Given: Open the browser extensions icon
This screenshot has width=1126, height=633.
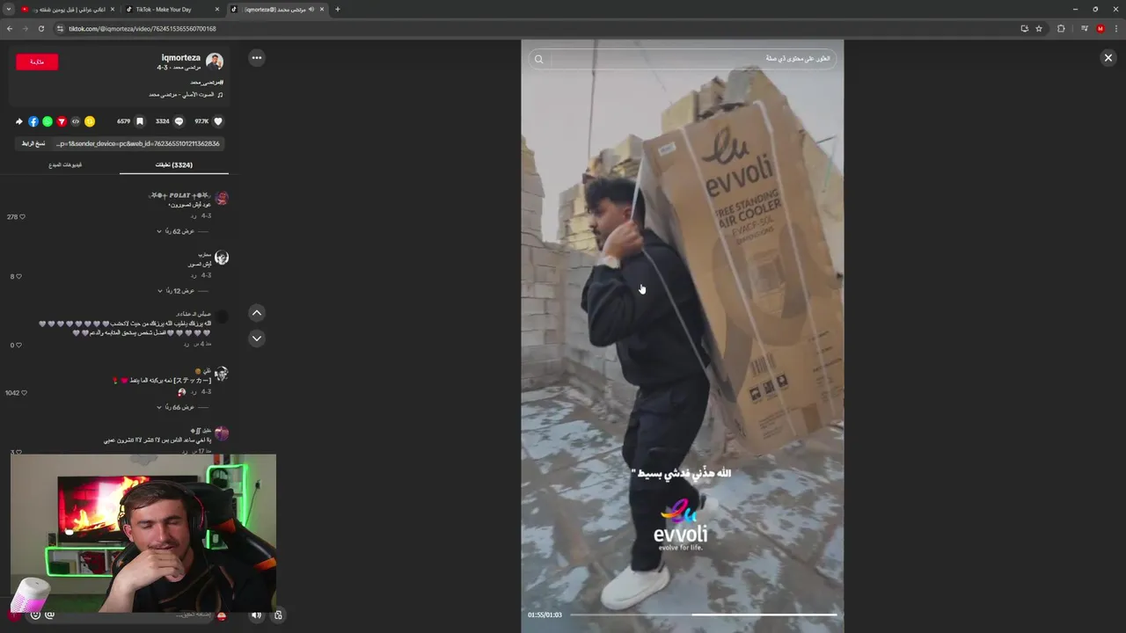Looking at the screenshot, I should [x=1061, y=28].
